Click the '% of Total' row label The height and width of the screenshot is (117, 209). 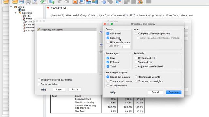point(80,111)
